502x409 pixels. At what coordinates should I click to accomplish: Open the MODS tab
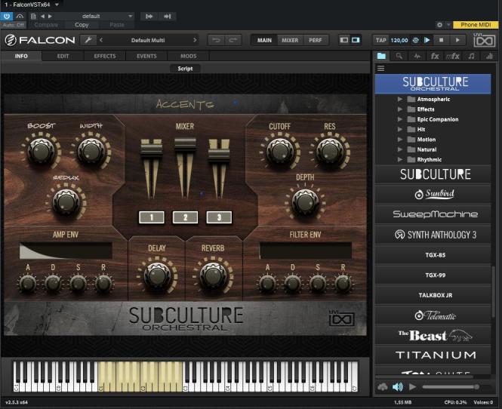[189, 56]
